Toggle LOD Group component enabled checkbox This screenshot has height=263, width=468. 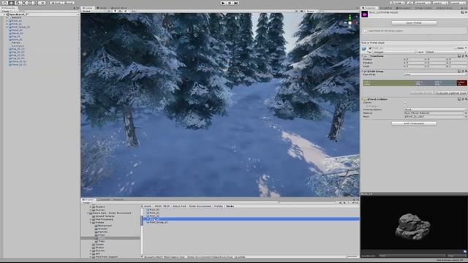tap(368, 72)
